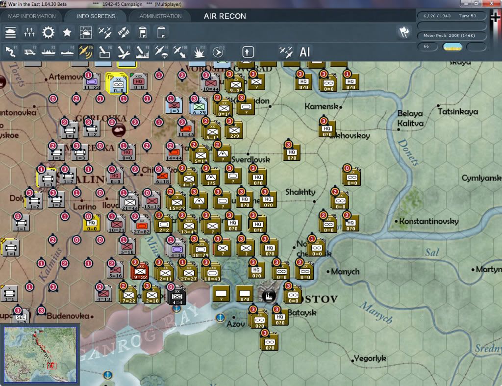Select the F11 explosion mode icon
Viewport: 502px width, 386px height.
click(199, 52)
